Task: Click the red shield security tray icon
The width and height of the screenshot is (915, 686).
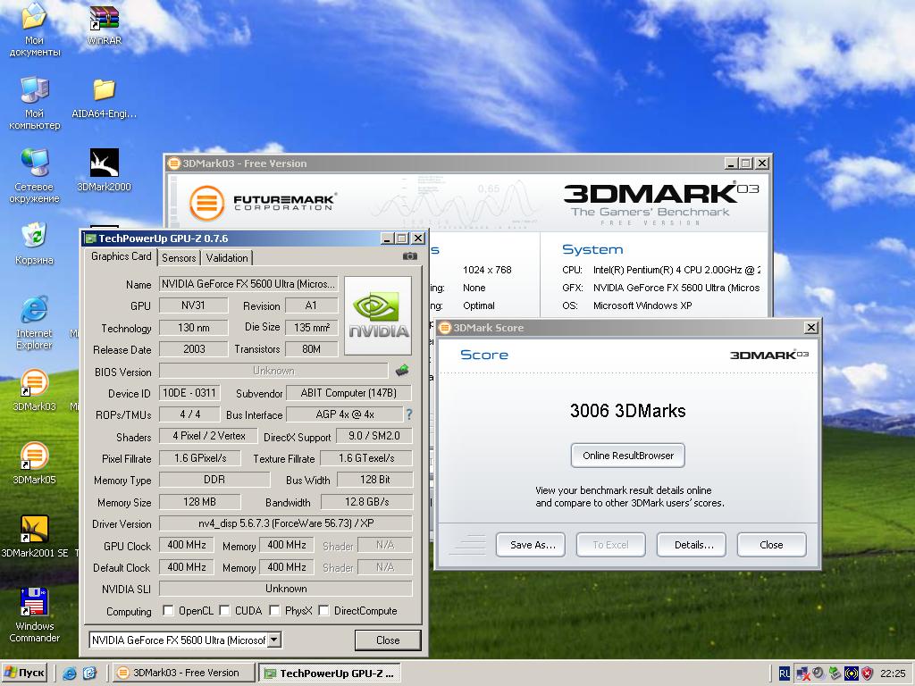Action: pos(868,673)
